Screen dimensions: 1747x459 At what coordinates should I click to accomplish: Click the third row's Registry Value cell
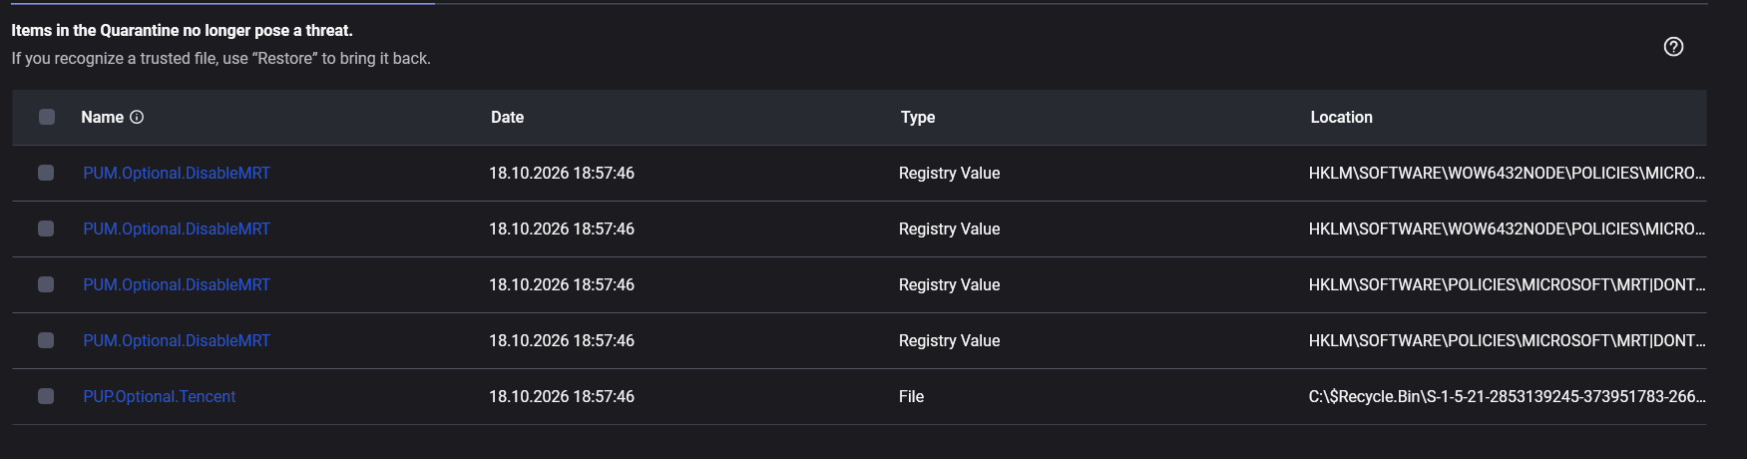[x=949, y=284]
